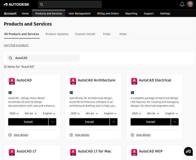Click '15 items for AutoCAD' text
The width and height of the screenshot is (196, 160).
19,67
